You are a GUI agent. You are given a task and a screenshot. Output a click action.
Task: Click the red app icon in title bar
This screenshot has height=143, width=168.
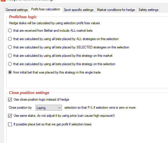pyautogui.click(x=3, y=0)
